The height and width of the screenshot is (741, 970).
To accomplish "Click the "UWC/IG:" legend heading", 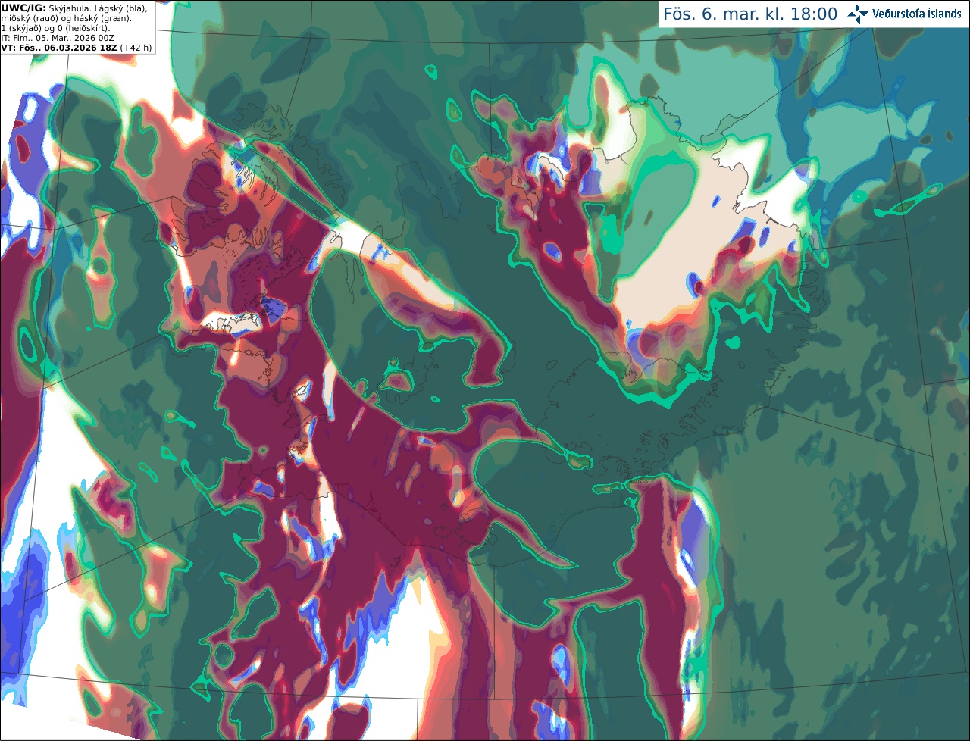I will 23,8.
